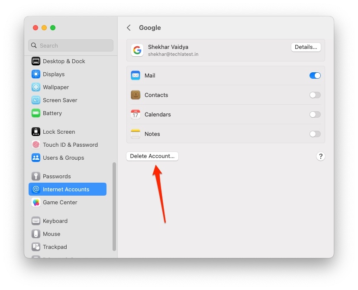The height and width of the screenshot is (290, 358).
Task: Click the Calendars icon showing 17
Action: coord(135,114)
